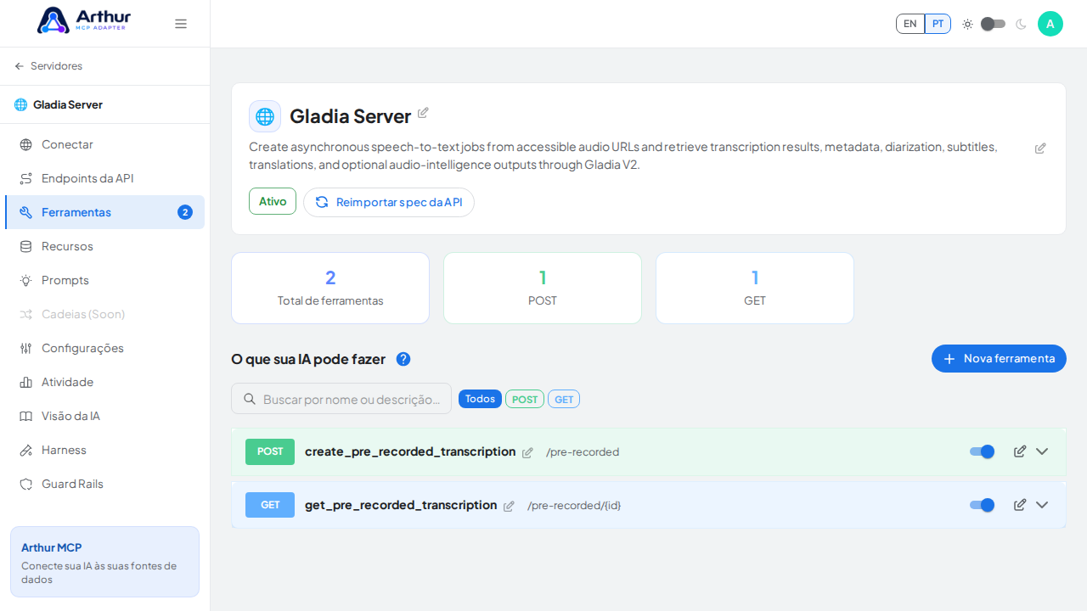Click the tools count badge showing 2
Image resolution: width=1087 pixels, height=611 pixels.
pos(185,212)
